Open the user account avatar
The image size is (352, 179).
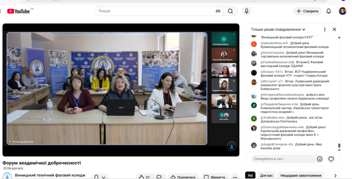click(x=342, y=11)
